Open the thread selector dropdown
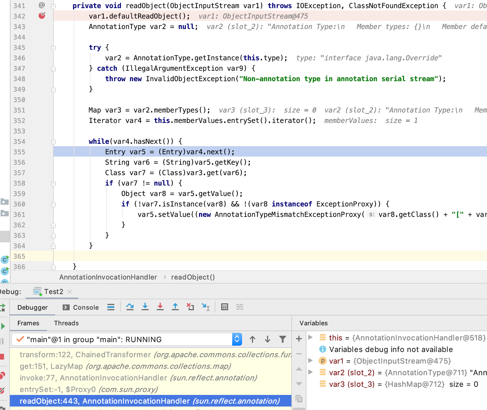The width and height of the screenshot is (487, 410). (x=237, y=339)
